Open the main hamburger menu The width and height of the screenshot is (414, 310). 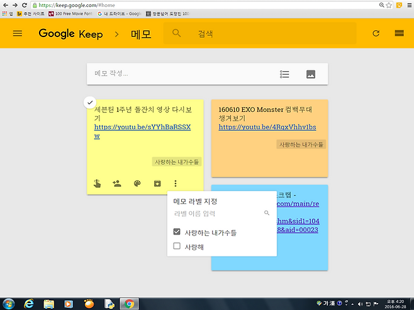point(18,33)
